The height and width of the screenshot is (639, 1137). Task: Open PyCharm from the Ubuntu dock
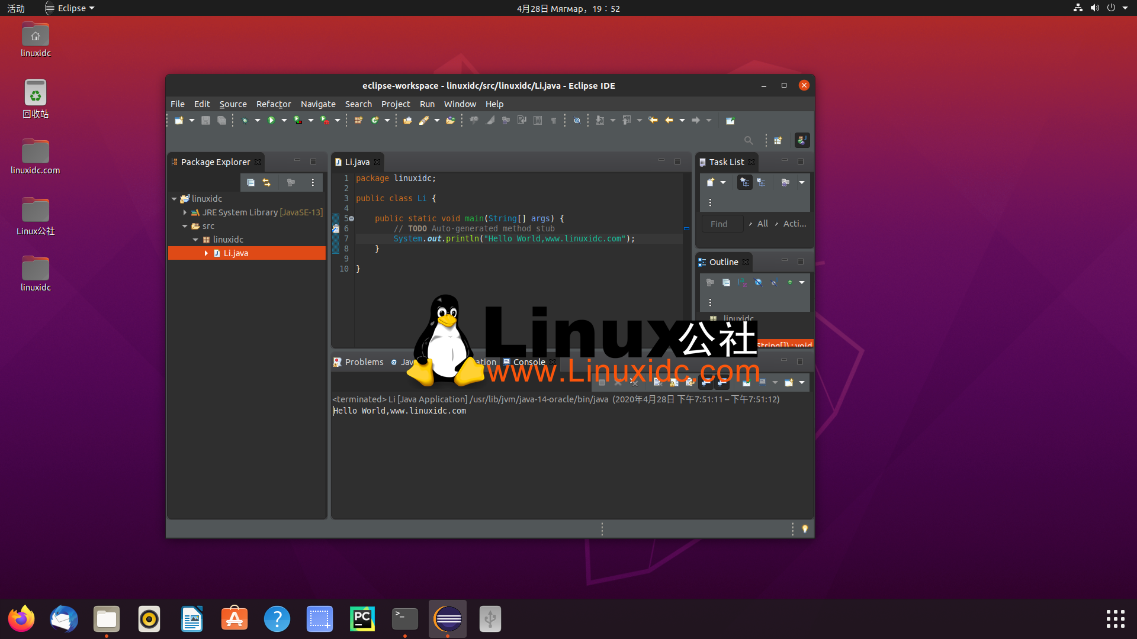click(x=362, y=619)
